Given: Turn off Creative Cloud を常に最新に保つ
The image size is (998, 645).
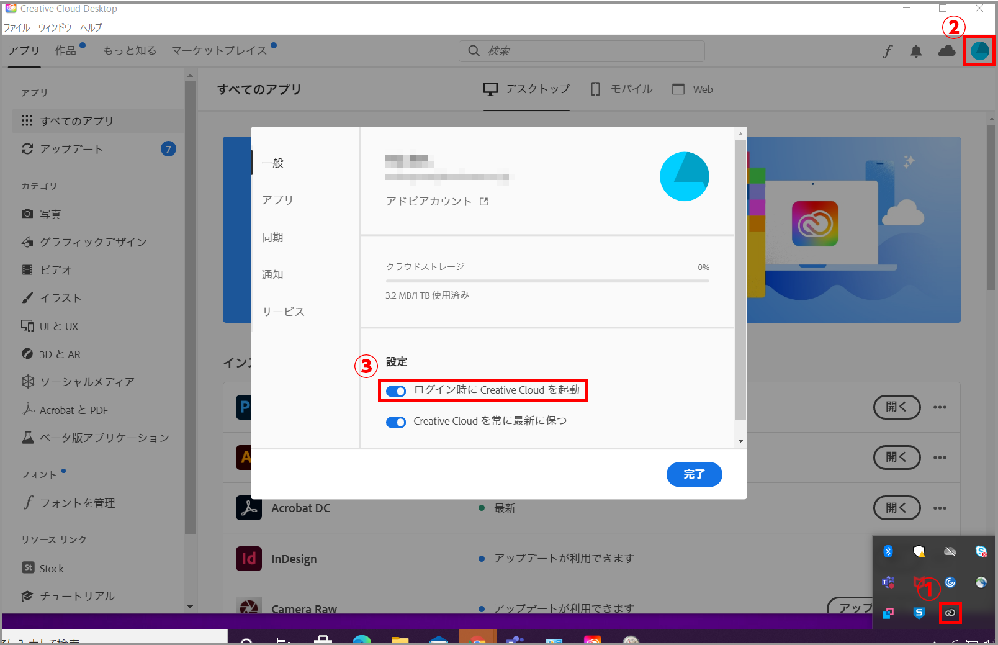Looking at the screenshot, I should pos(396,422).
